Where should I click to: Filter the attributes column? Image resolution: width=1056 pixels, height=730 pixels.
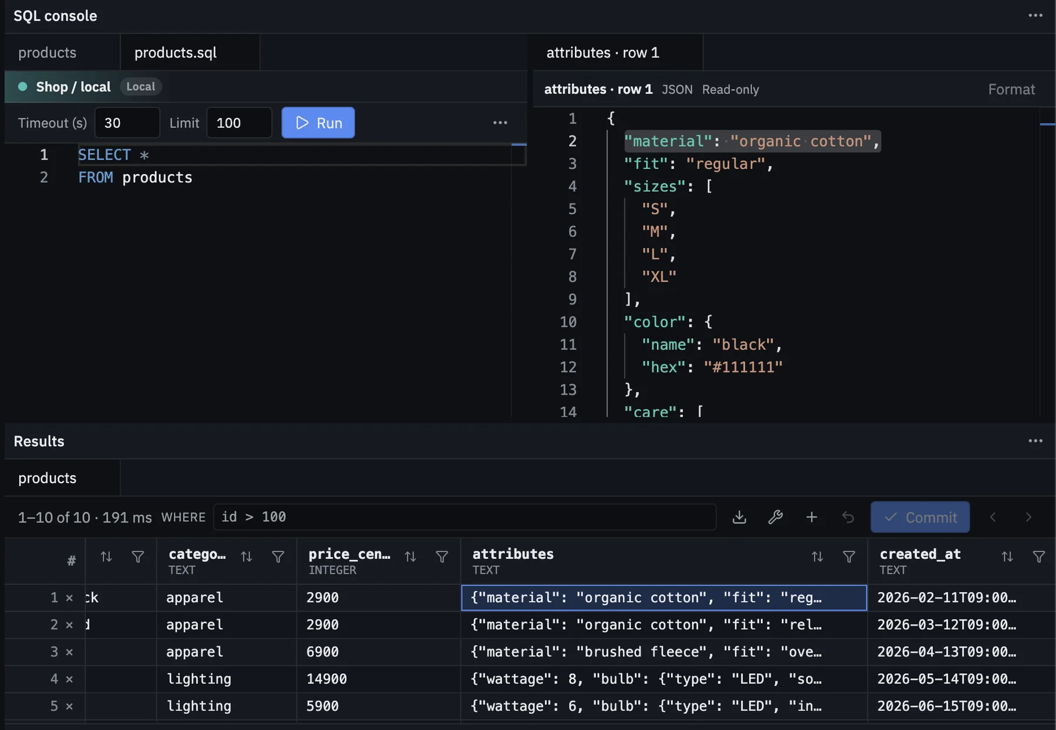tap(848, 556)
